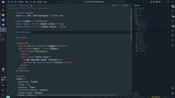Open the View menu
Viewport: 175px width, 98px height.
[x=27, y=2]
